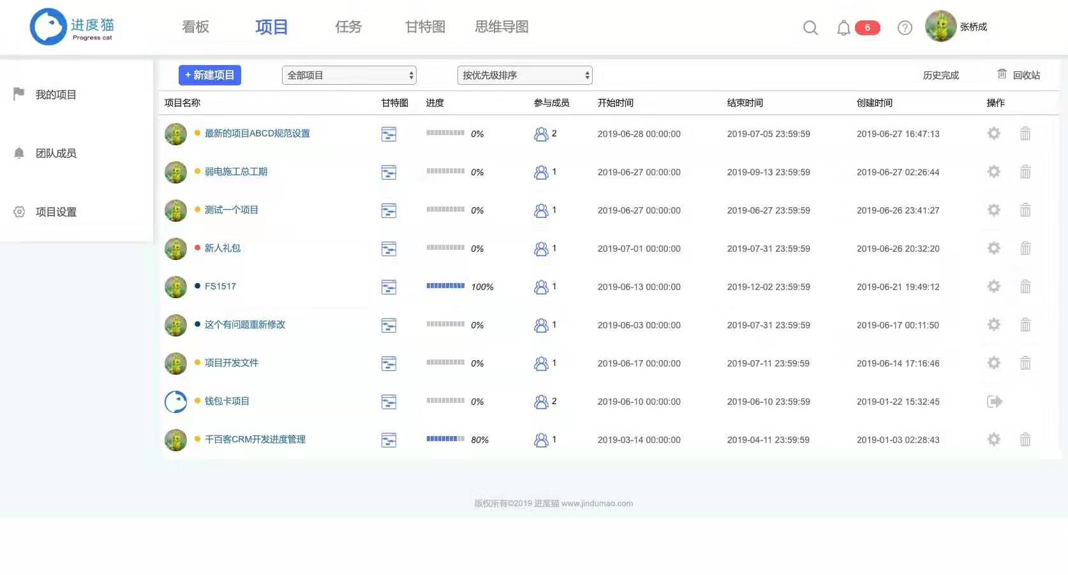Viewport: 1068px width, 575px height.
Task: Expand the 按优先级排序 sort dropdown
Action: click(524, 75)
